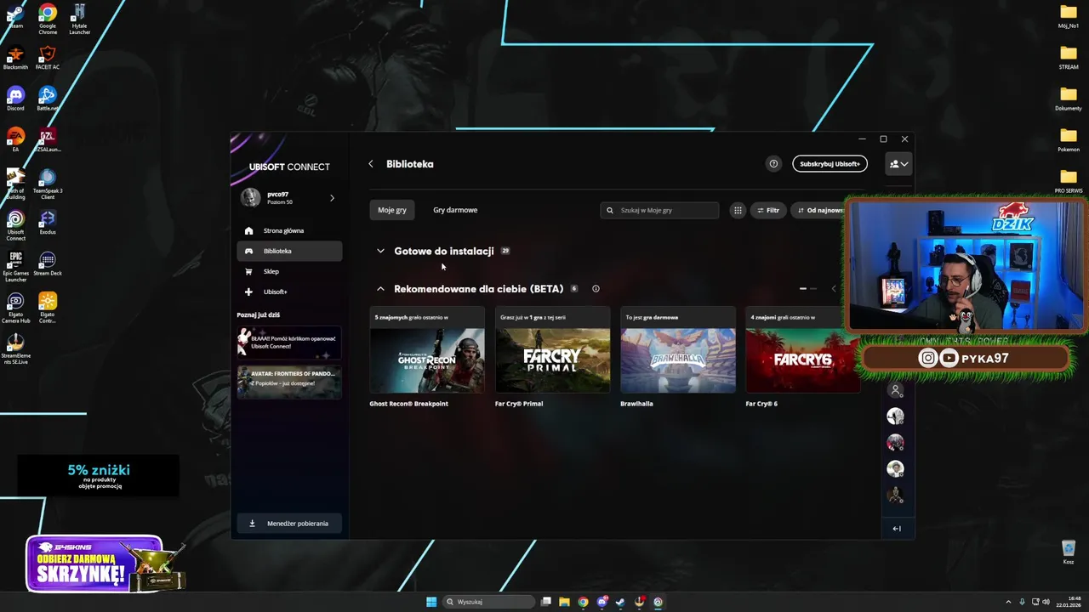Focus the Szukaj w Moje gry field
The width and height of the screenshot is (1089, 612).
[659, 210]
